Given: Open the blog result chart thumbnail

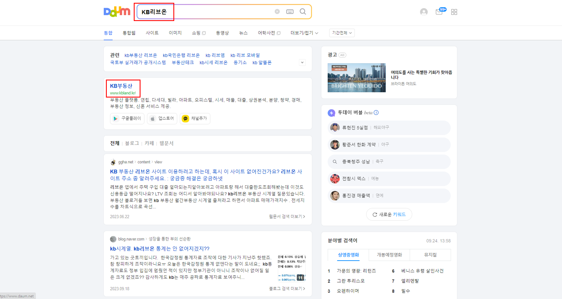Looking at the screenshot, I should click(291, 268).
